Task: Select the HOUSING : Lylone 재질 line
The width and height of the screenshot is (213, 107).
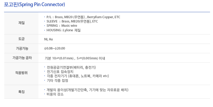Action: [63, 30]
